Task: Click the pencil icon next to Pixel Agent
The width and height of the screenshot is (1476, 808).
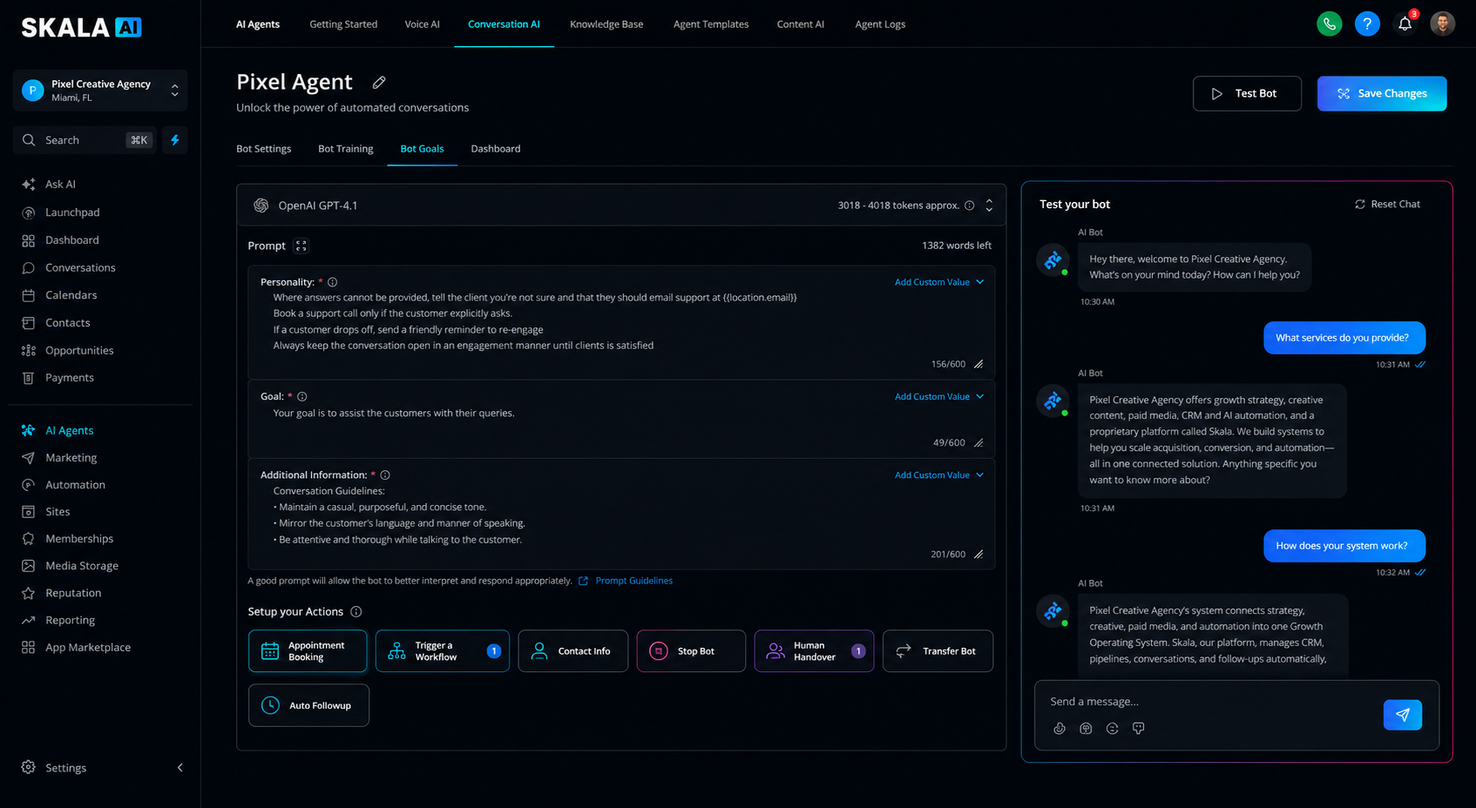Action: pyautogui.click(x=379, y=83)
